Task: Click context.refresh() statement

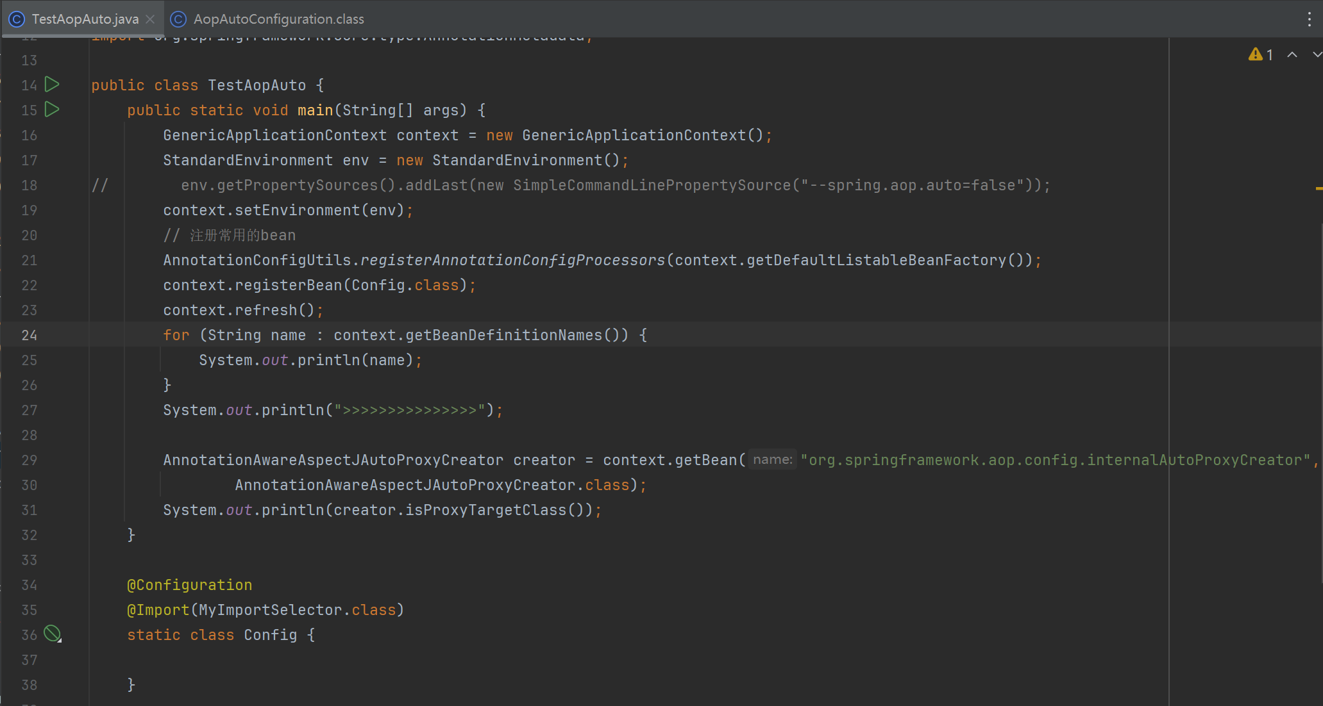Action: click(x=243, y=310)
